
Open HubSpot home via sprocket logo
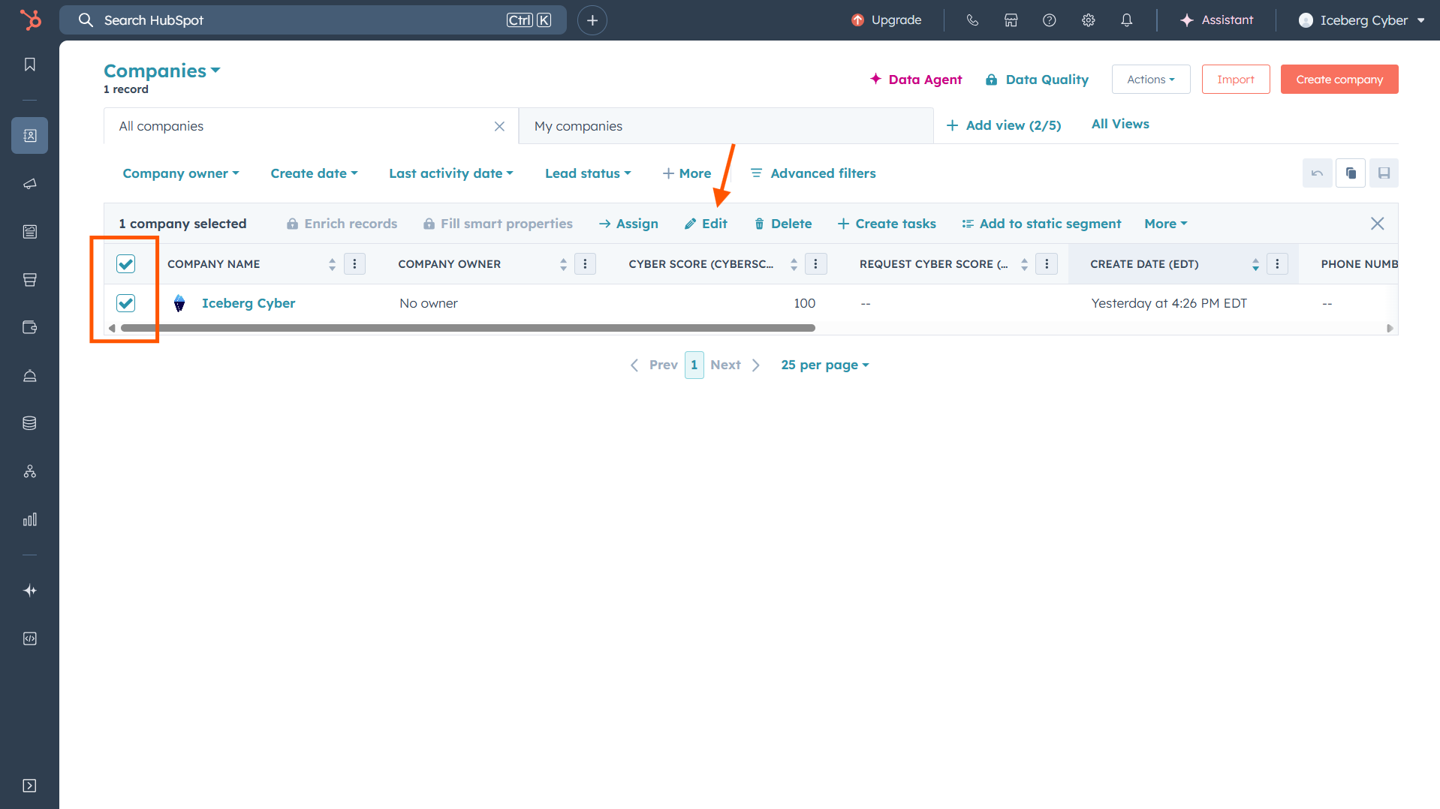(x=30, y=20)
